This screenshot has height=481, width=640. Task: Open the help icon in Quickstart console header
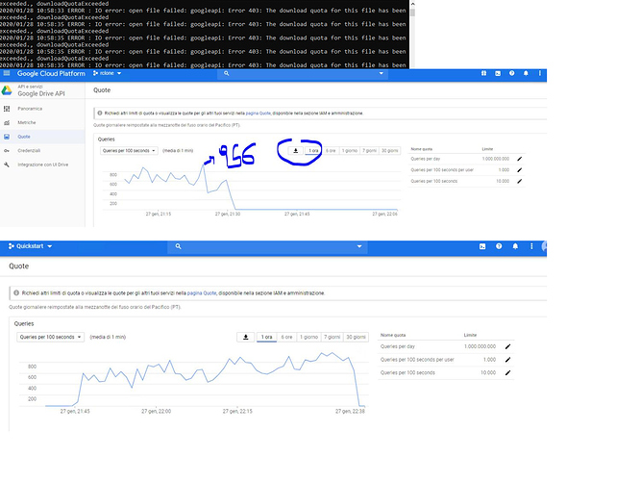point(499,246)
